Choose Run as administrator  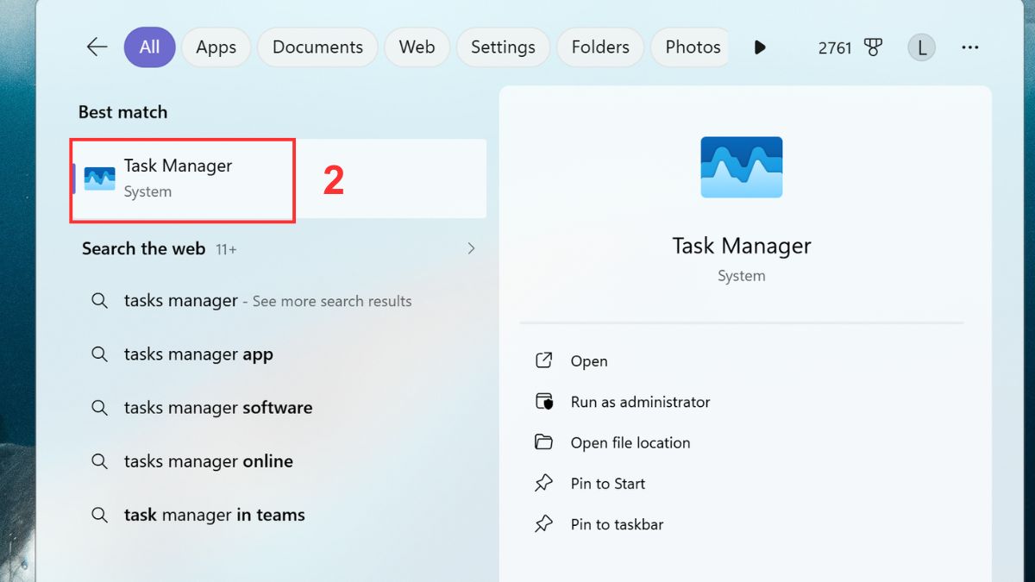[x=640, y=402]
